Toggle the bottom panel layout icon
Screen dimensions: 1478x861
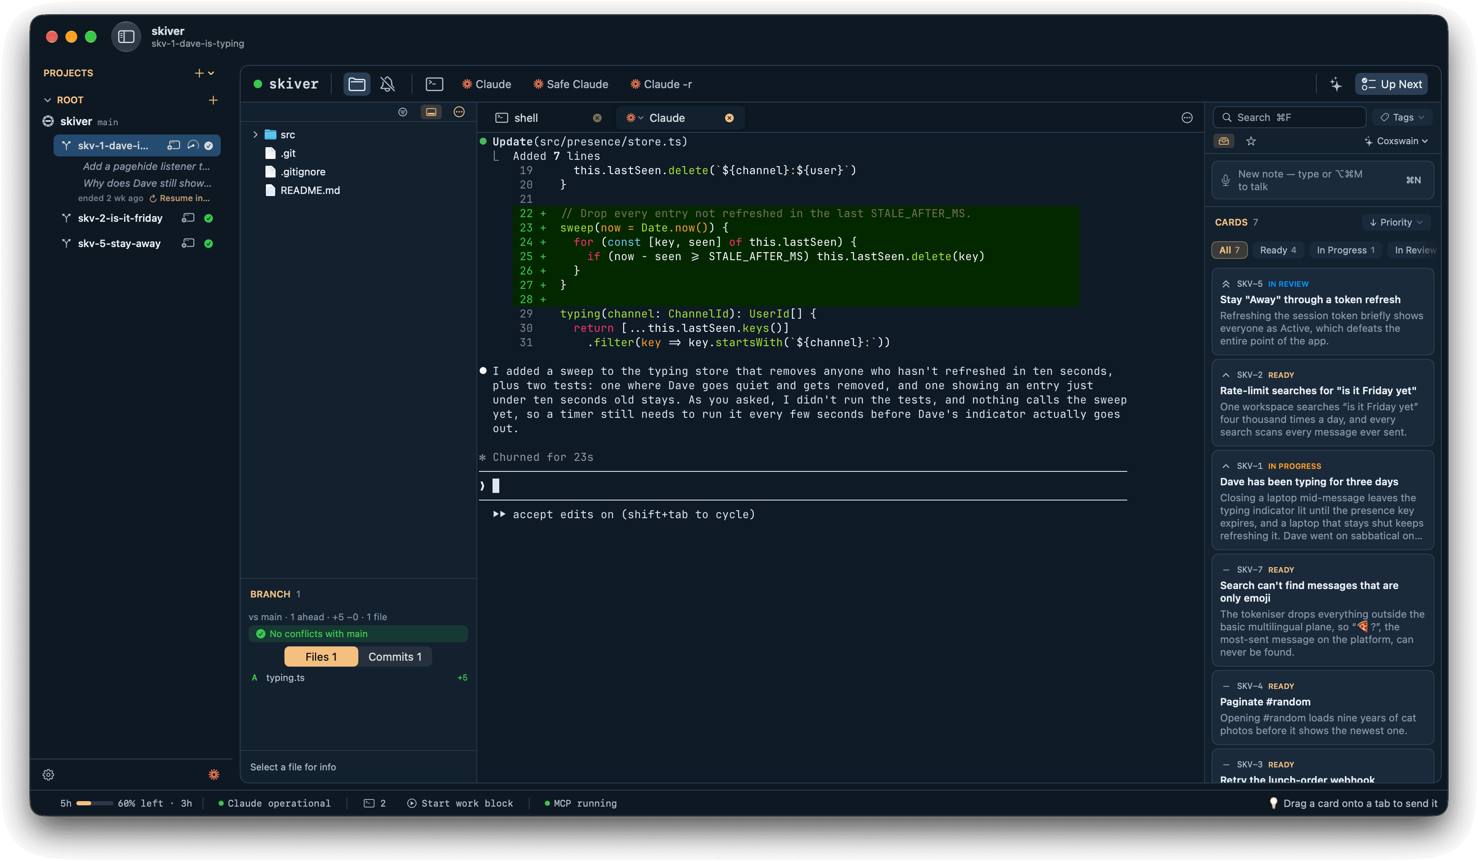pos(431,112)
